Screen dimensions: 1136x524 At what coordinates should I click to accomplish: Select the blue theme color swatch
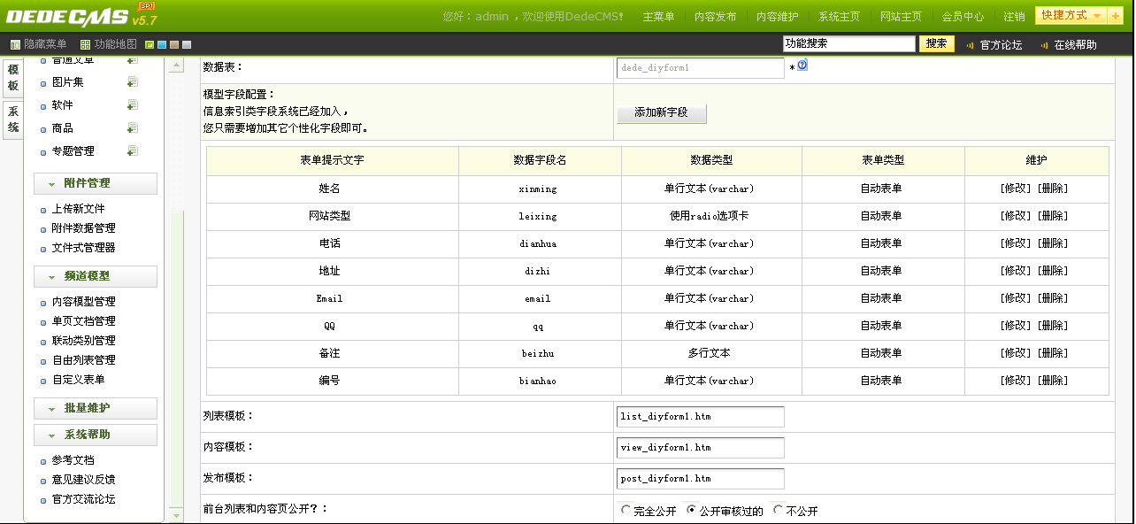click(x=162, y=44)
